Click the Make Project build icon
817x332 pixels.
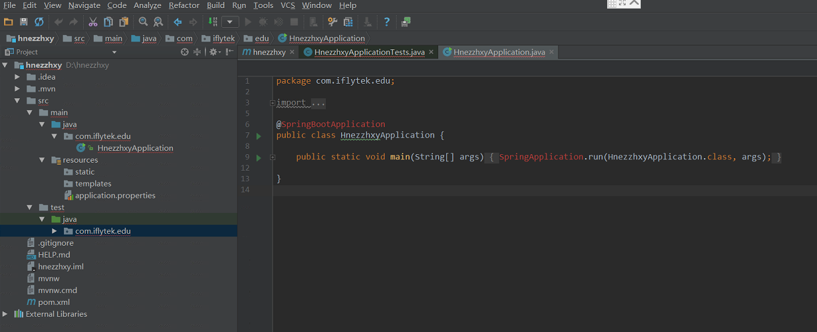[212, 22]
